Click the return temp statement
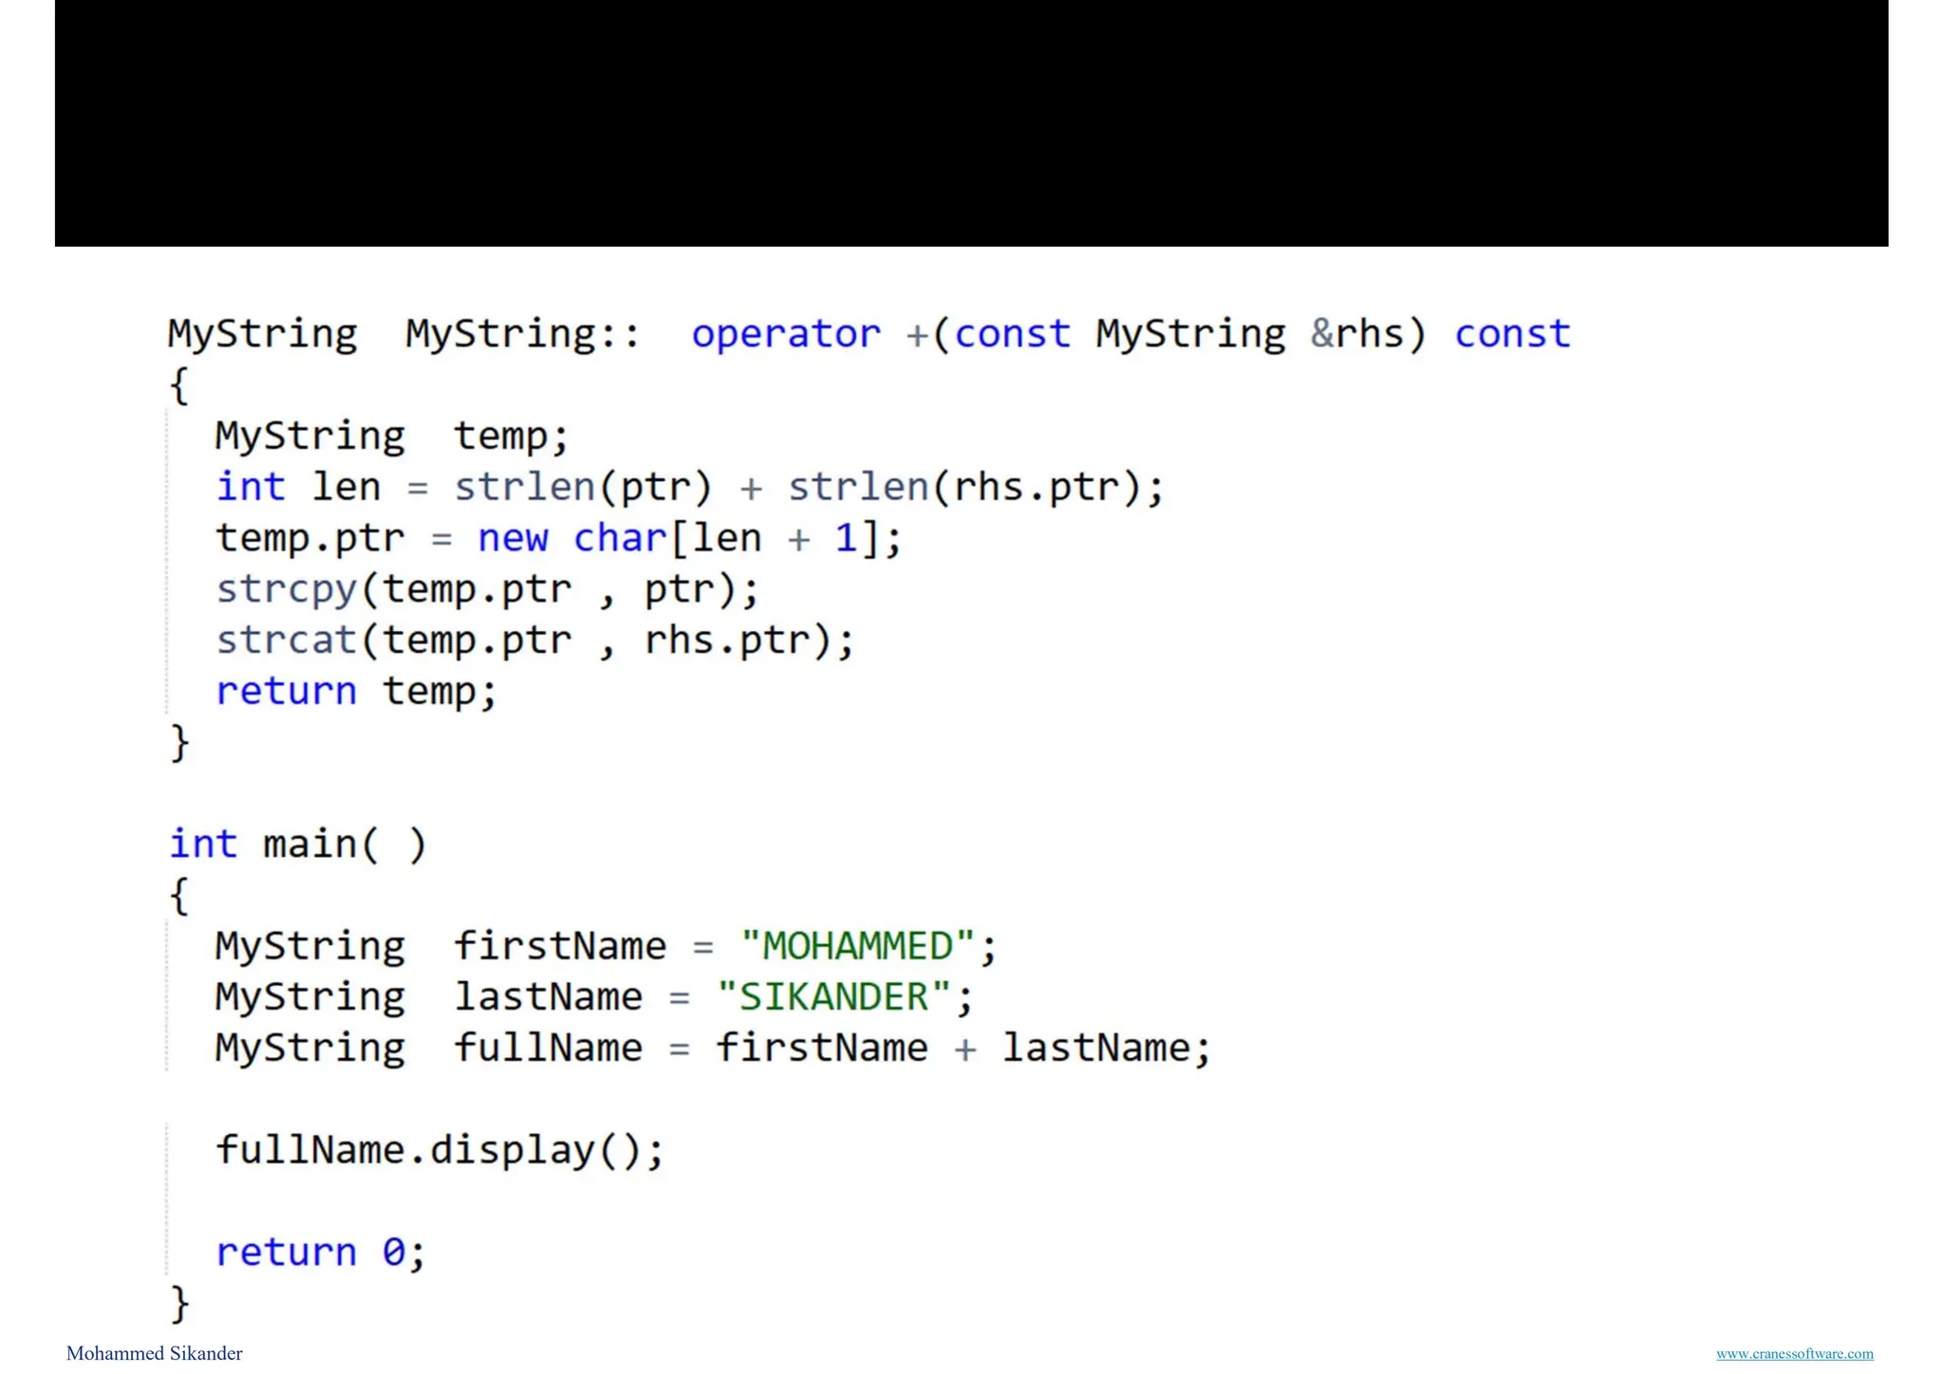Viewport: 1944px width, 1374px height. 355,691
